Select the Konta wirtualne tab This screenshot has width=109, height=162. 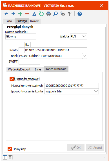click(x=56, y=69)
